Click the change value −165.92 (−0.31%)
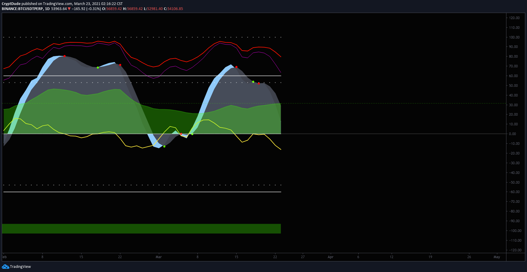Screen dimensions: 527x272 coord(87,9)
